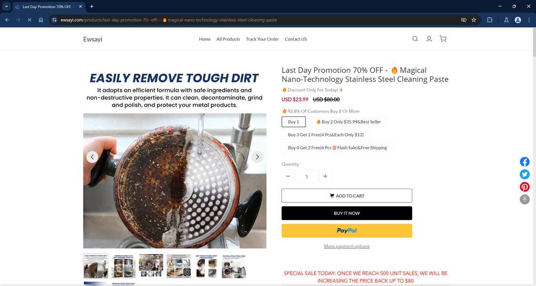Open the shopping cart icon

(x=443, y=39)
